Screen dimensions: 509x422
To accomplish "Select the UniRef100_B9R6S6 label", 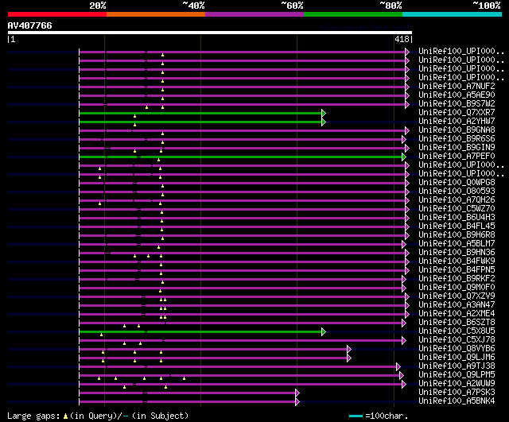I will click(457, 139).
